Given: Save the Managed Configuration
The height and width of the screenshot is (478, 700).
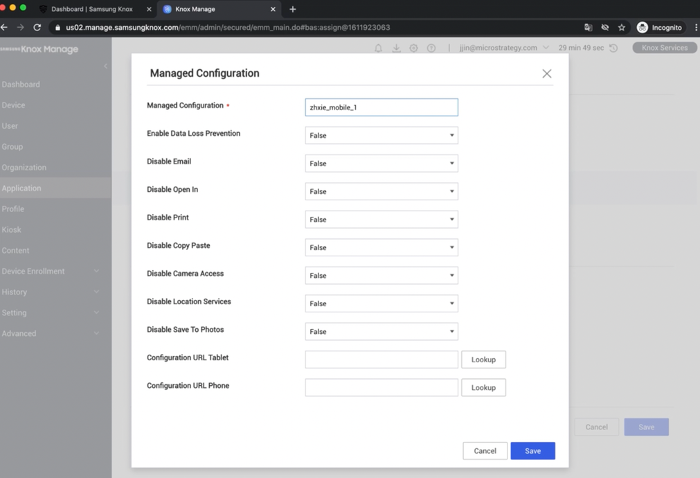Looking at the screenshot, I should point(532,450).
